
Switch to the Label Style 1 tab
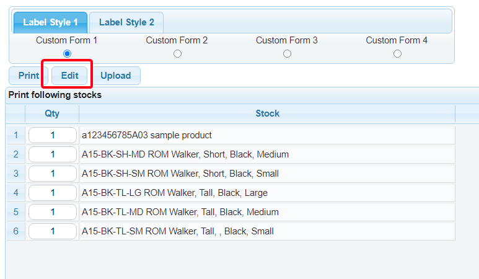pos(51,22)
